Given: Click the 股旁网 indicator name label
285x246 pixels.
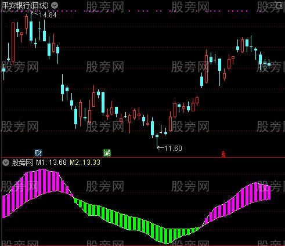Looking at the screenshot, I should point(23,162).
